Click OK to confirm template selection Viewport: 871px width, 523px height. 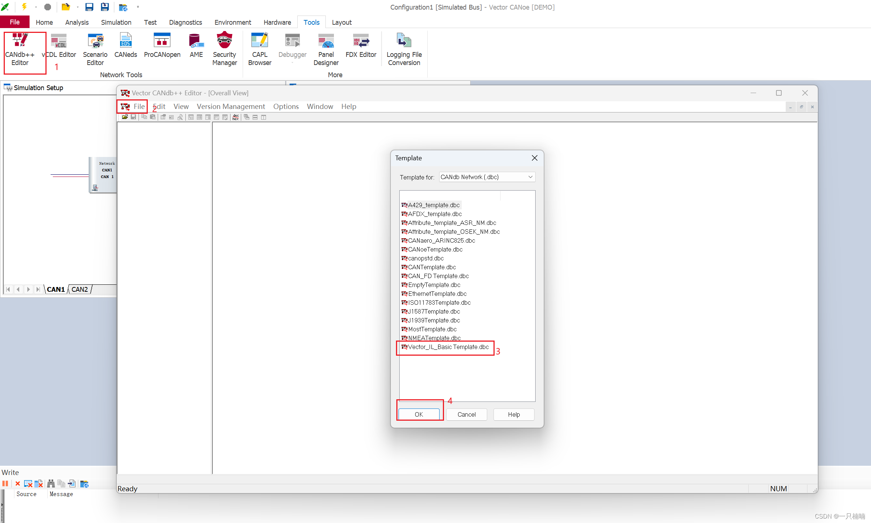click(419, 414)
